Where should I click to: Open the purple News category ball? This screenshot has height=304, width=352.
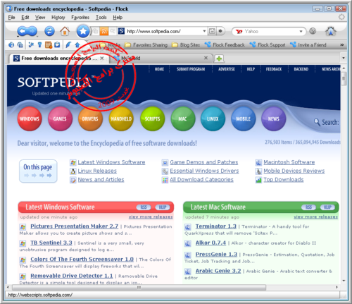click(x=273, y=118)
